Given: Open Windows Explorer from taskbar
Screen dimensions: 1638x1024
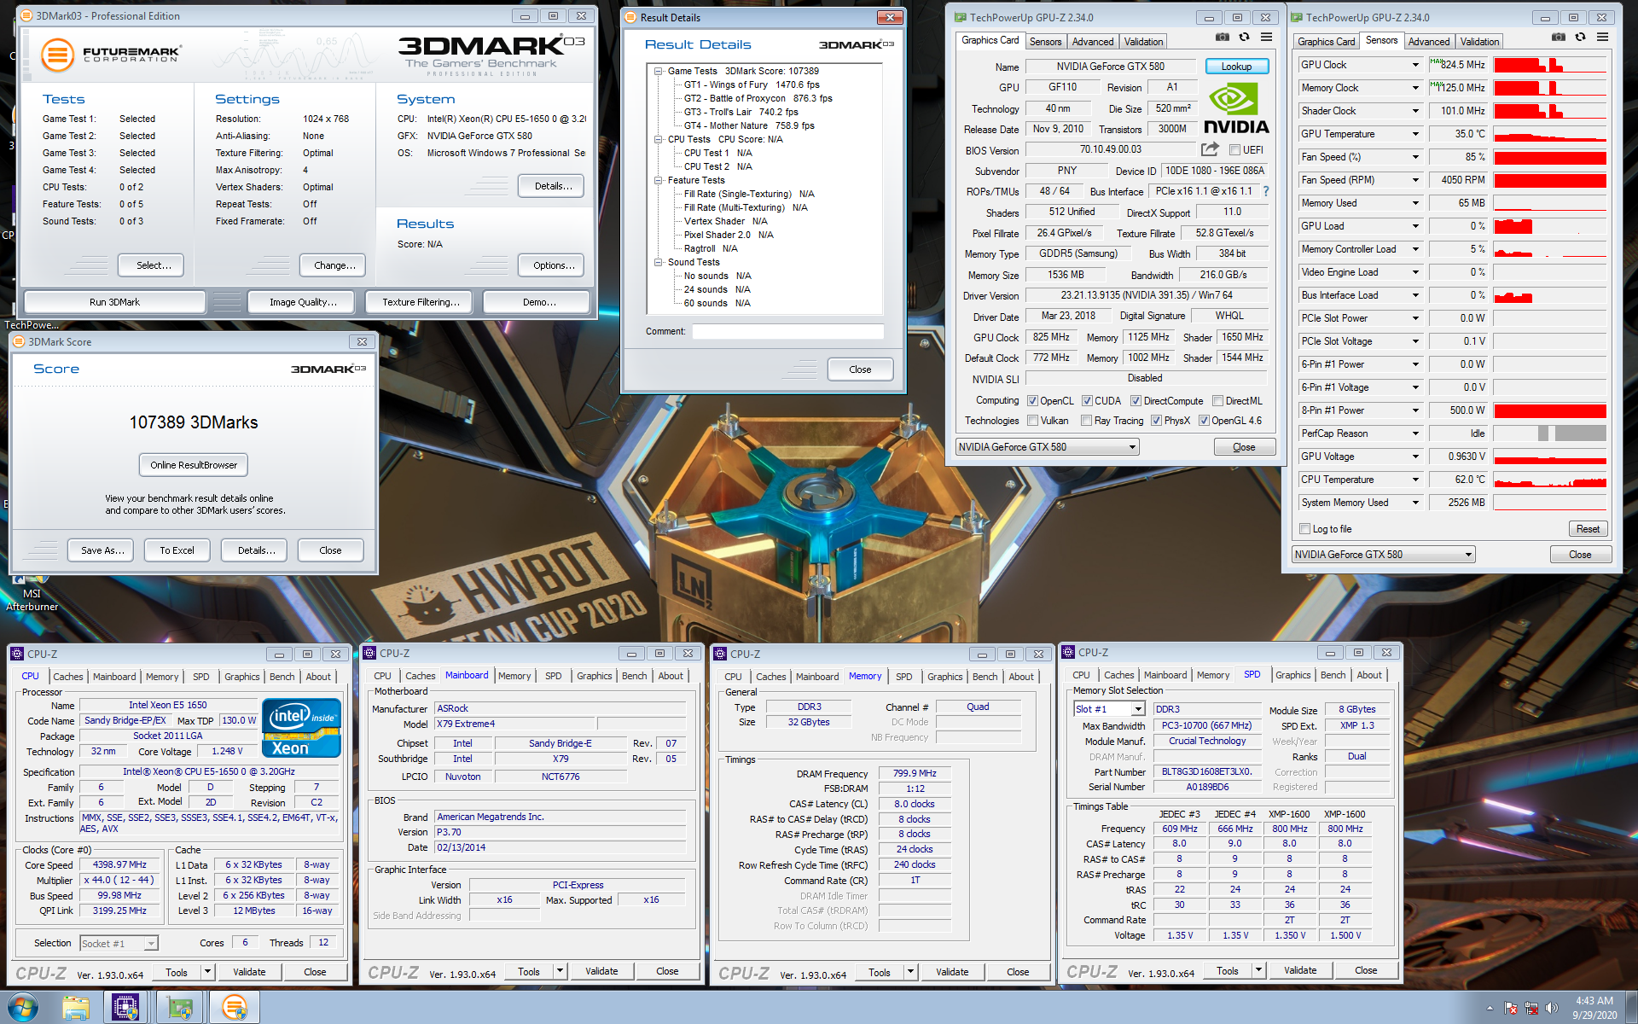Looking at the screenshot, I should (x=76, y=1008).
